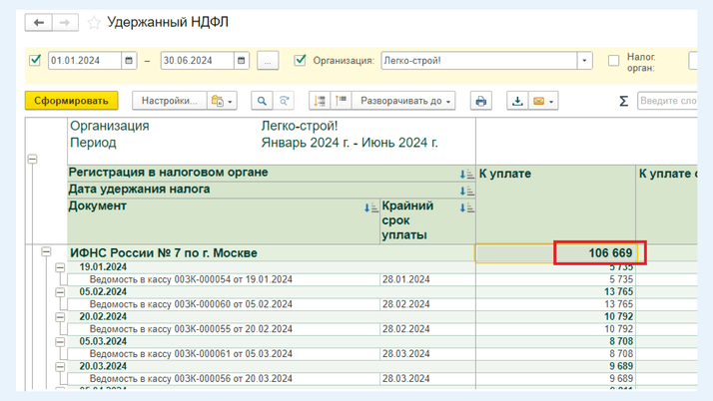Sort by Крайний срок уплаты icon
The height and width of the screenshot is (401, 713).
click(x=466, y=207)
